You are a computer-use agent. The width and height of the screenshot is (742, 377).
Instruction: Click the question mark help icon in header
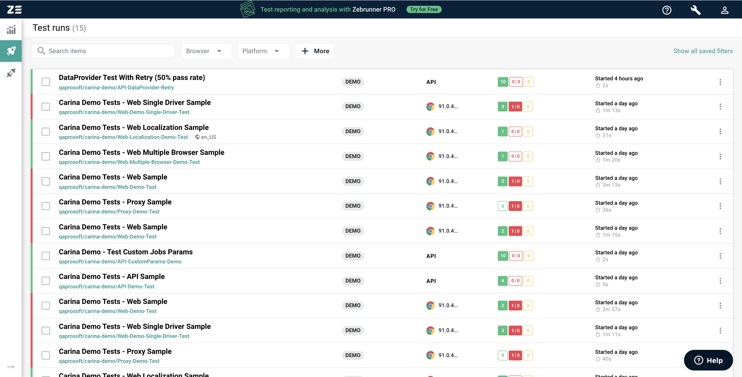click(x=666, y=10)
